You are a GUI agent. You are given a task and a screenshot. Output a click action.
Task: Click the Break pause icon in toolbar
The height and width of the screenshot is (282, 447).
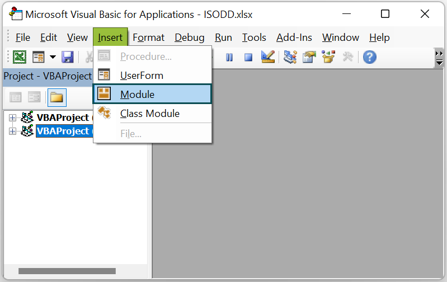pyautogui.click(x=229, y=57)
